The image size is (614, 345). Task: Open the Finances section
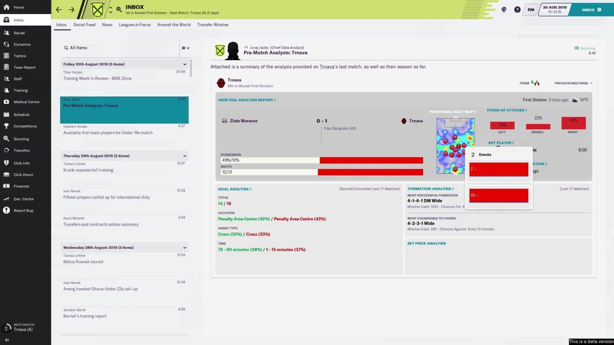[x=21, y=186]
